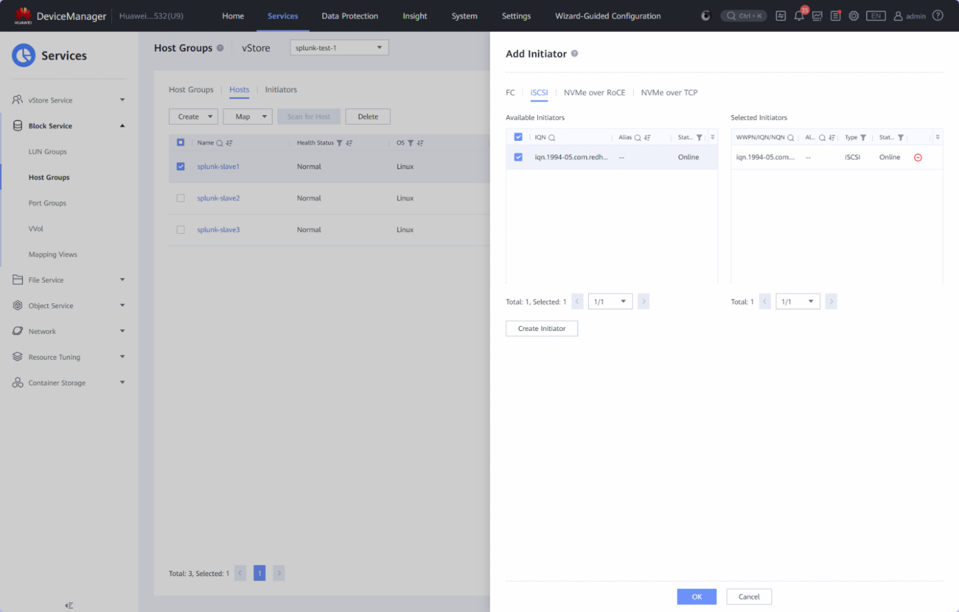Focus the Ctrl + K search box
The width and height of the screenshot is (959, 612).
(x=744, y=16)
